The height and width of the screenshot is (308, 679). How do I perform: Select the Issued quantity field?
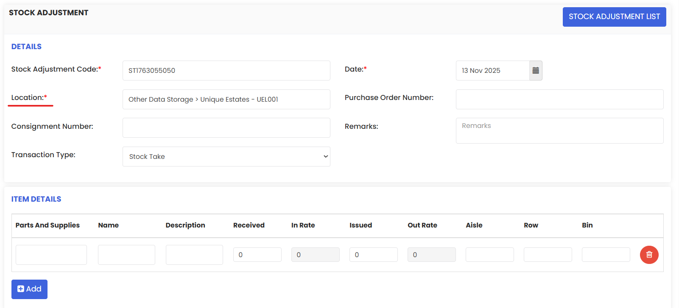tap(374, 255)
